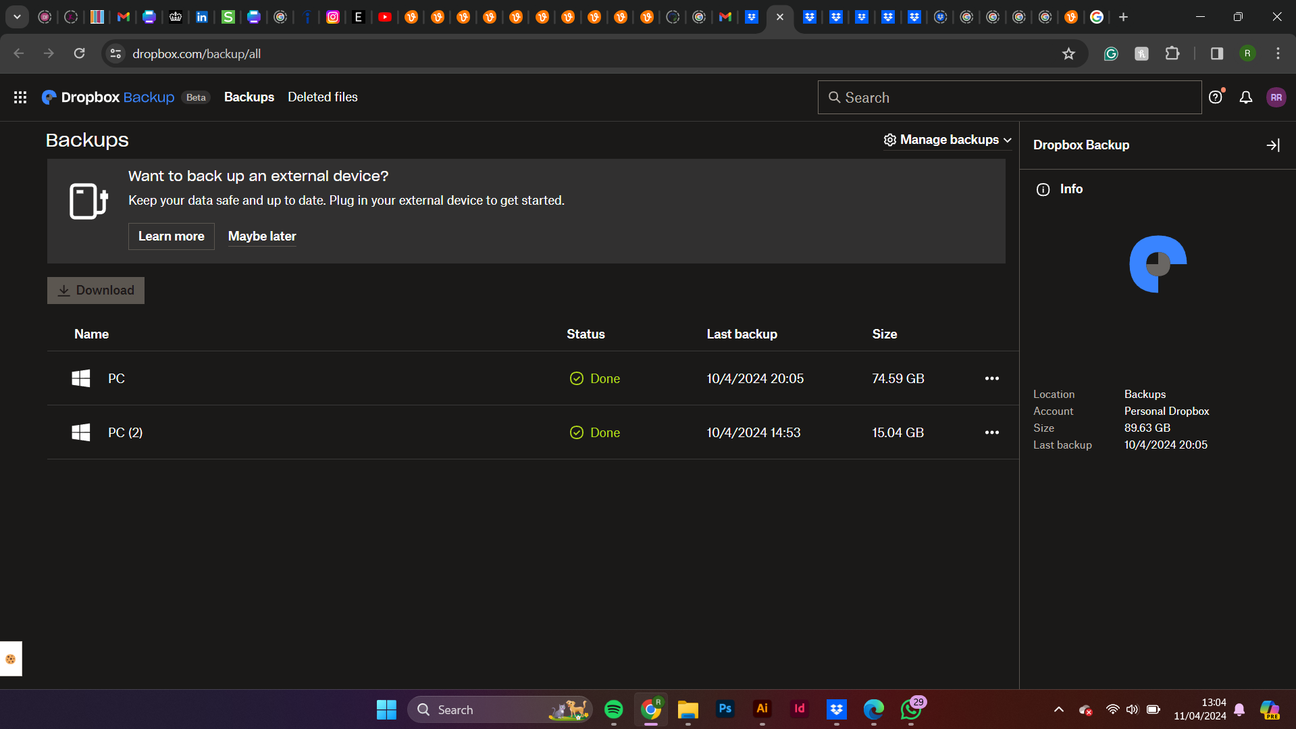Open Microsoft Edge from the taskbar

coord(874,709)
